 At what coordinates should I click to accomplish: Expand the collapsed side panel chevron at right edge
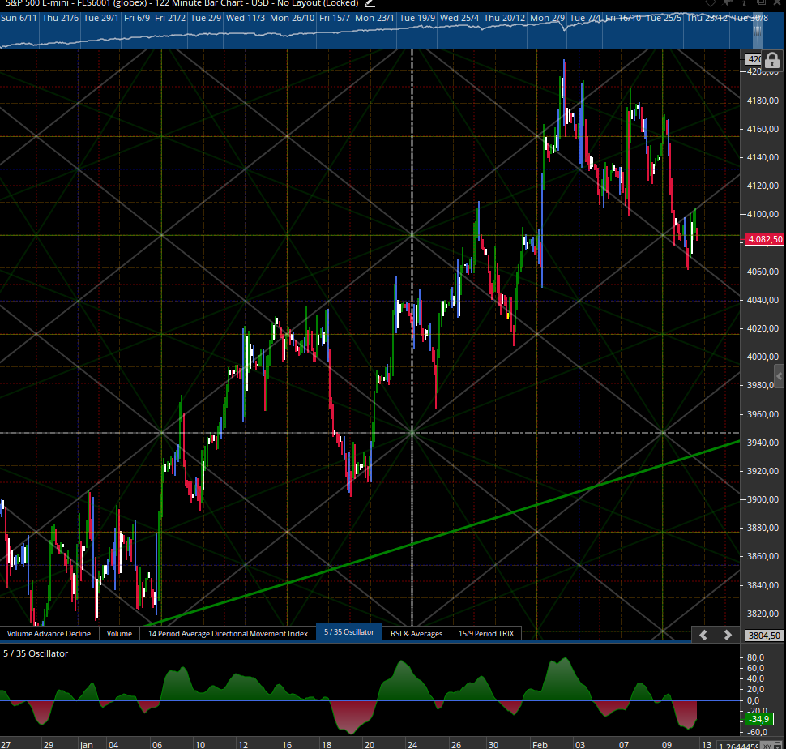[779, 375]
